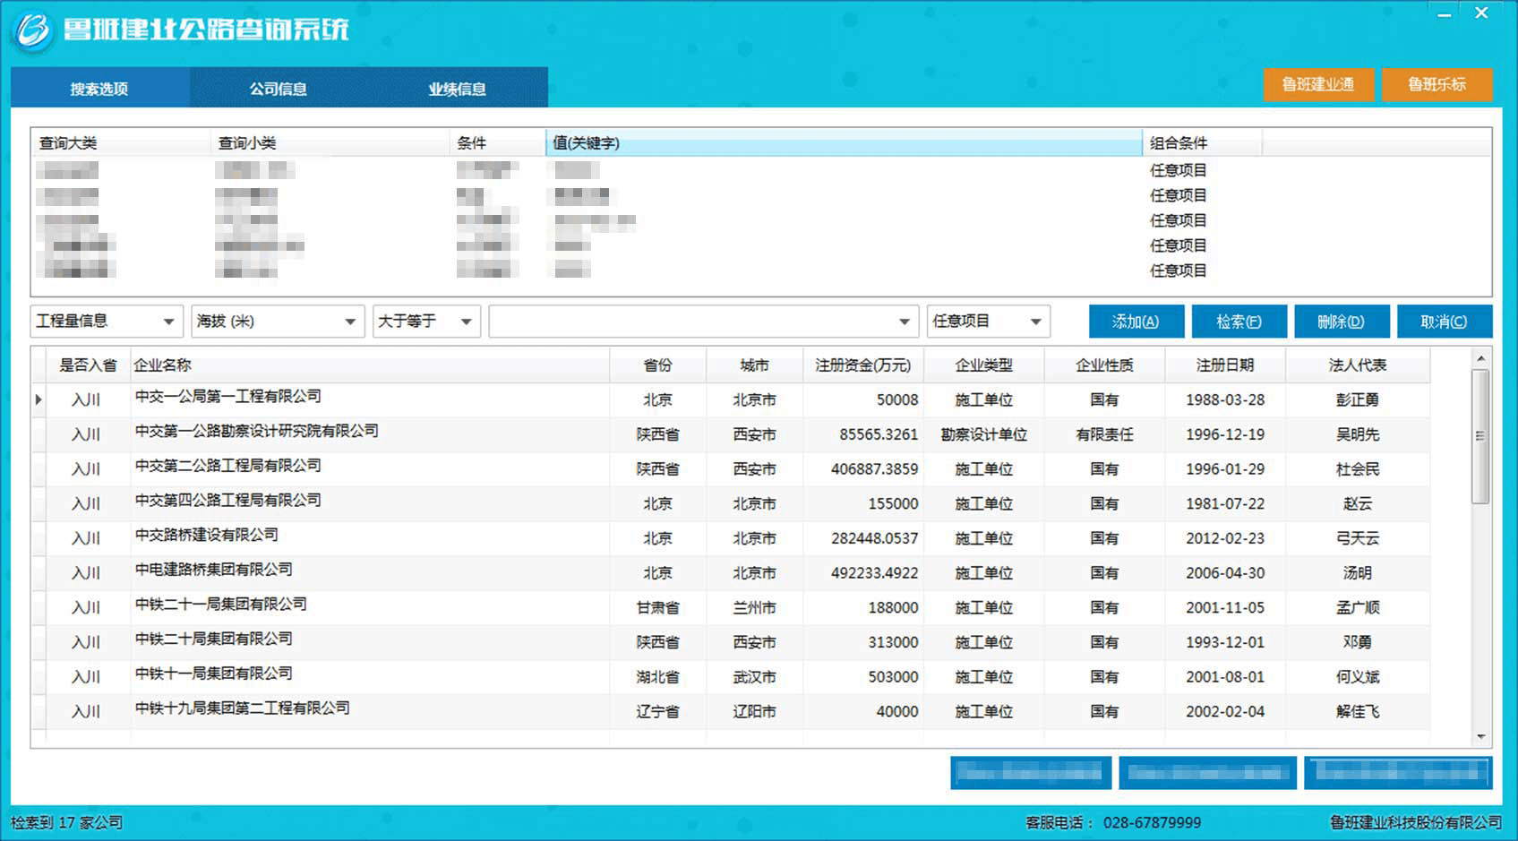Select row 中铁十九局集团第二工程有限公司

[x=731, y=711]
